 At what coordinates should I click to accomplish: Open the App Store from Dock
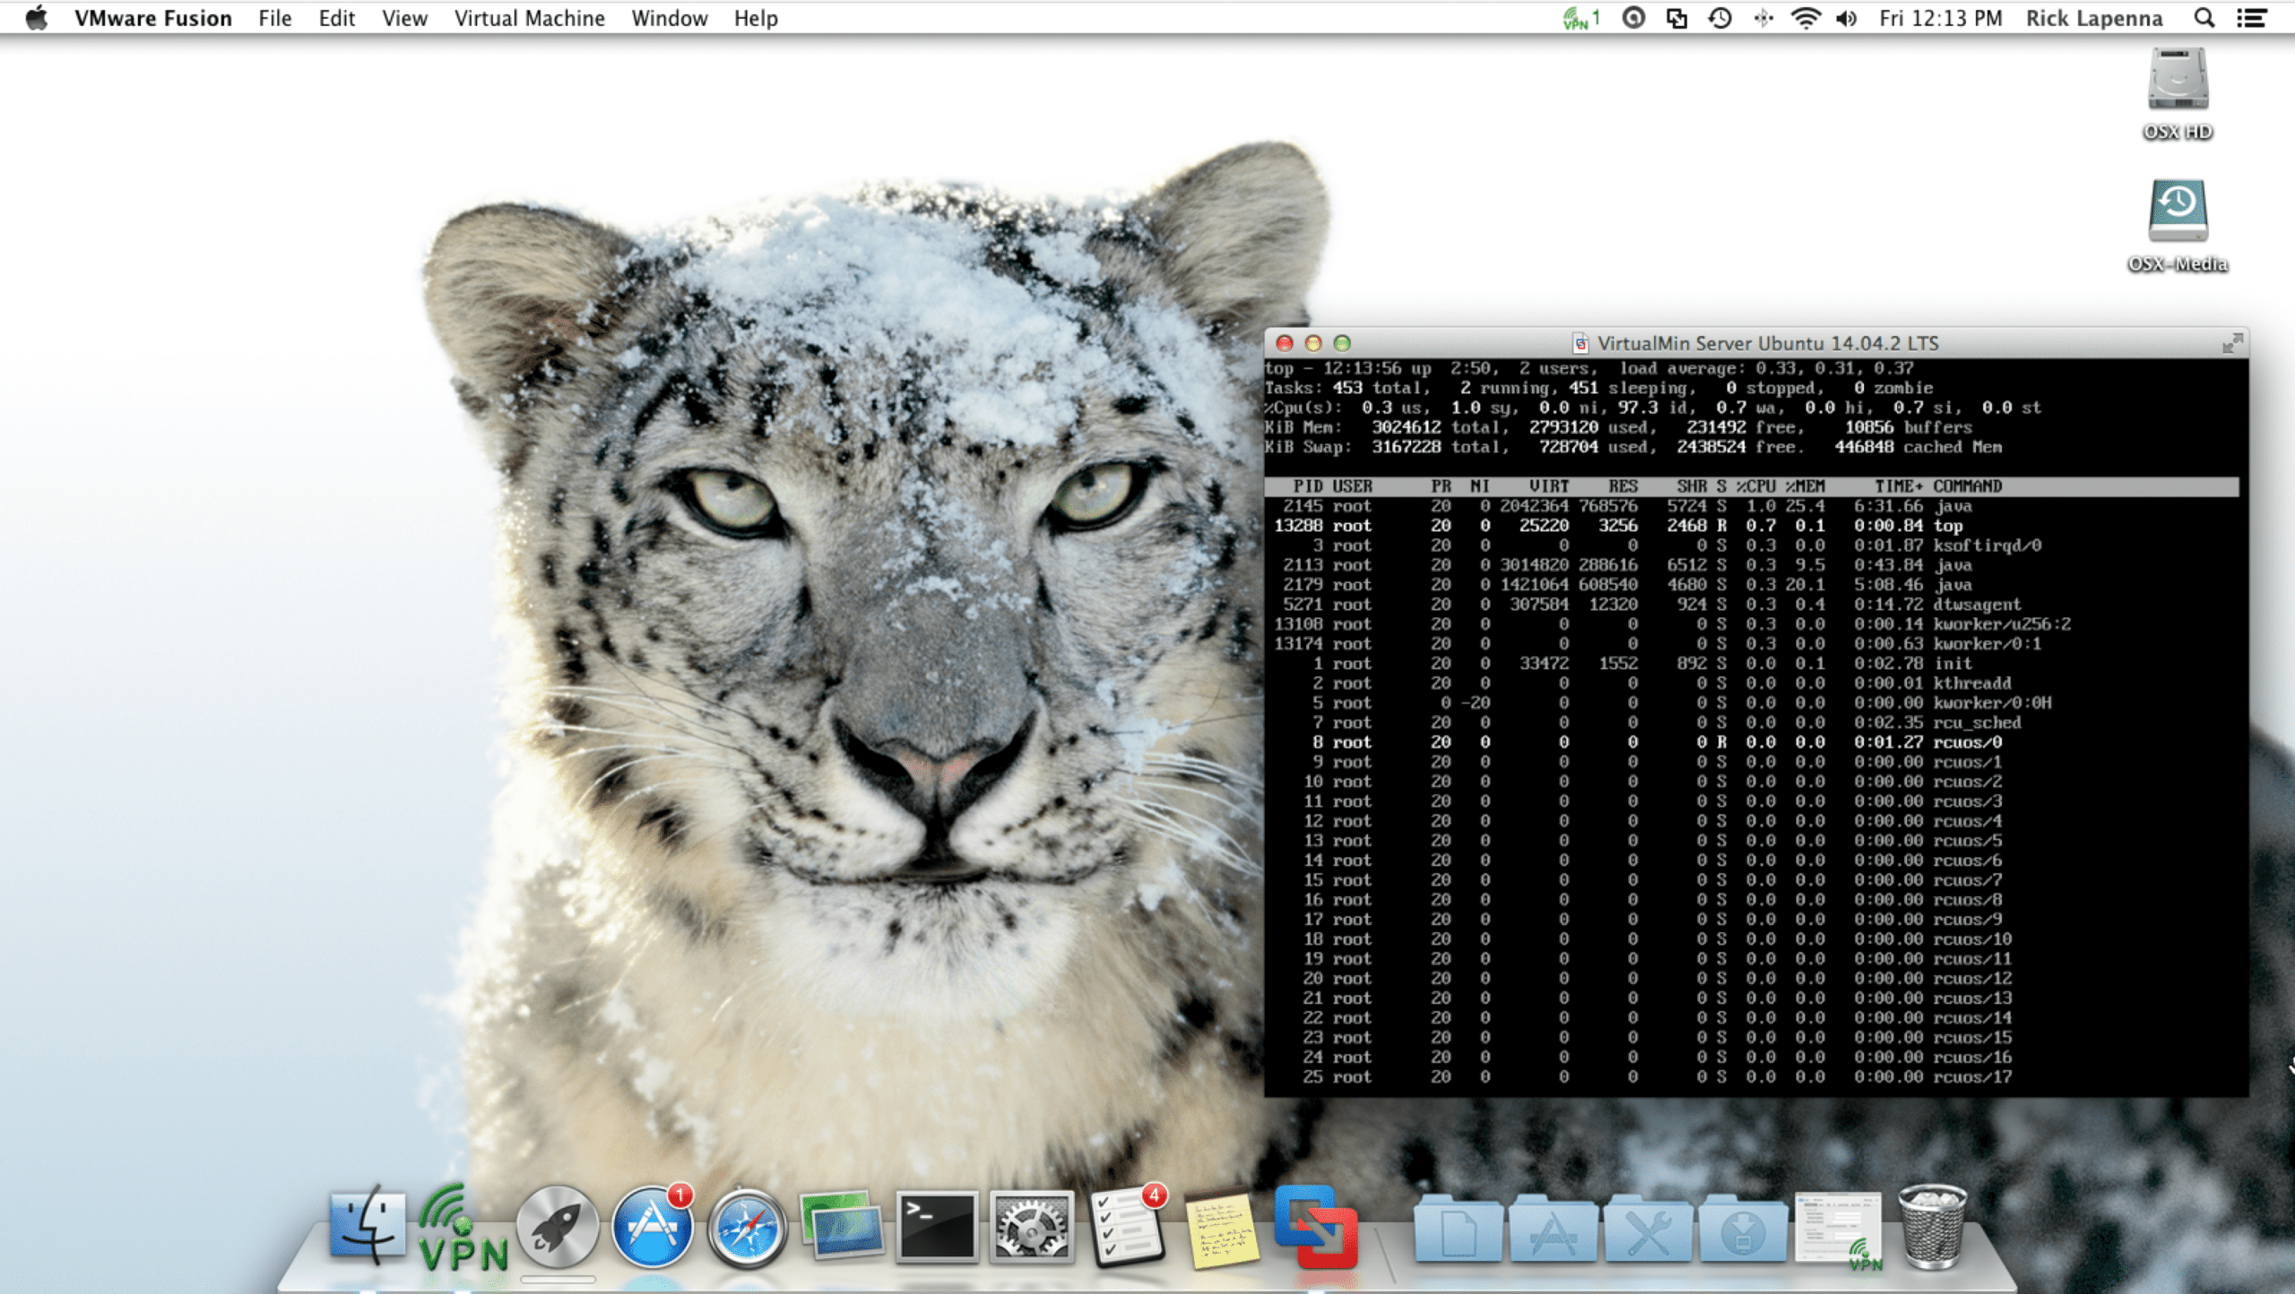pyautogui.click(x=653, y=1226)
